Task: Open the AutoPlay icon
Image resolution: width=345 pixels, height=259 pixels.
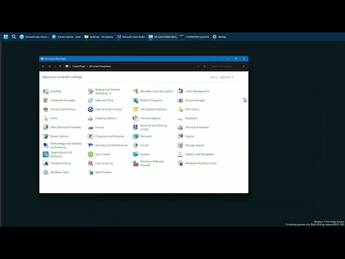Action: [x=45, y=91]
